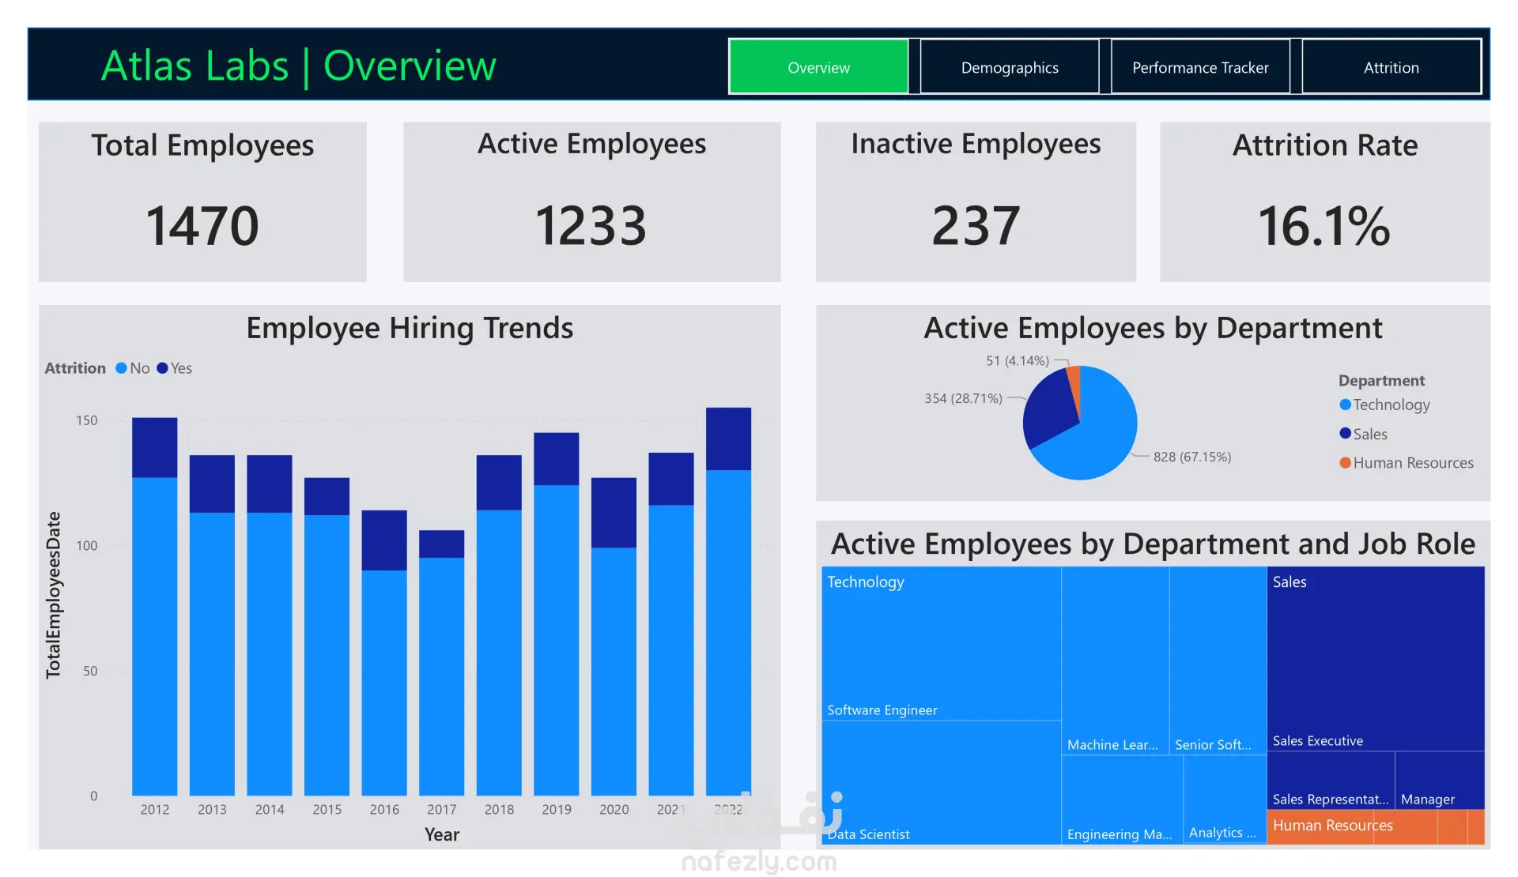This screenshot has height=877, width=1518.
Task: Select Human Resources legend dot
Action: [1346, 463]
